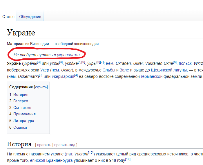Open the Зале link
Screen dimensions: 203x165
[124, 70]
